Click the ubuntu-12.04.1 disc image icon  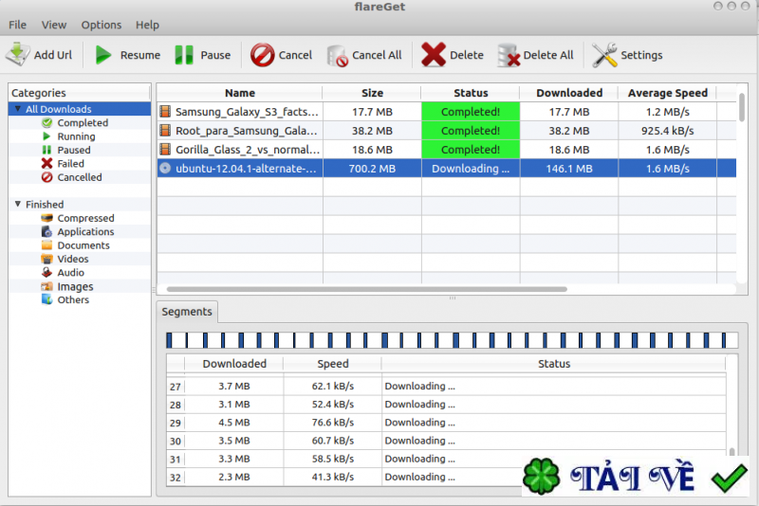pos(165,168)
